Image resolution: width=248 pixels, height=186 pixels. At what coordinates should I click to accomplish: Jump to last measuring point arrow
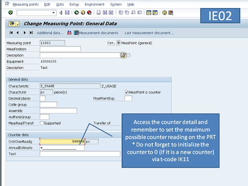tap(31, 33)
